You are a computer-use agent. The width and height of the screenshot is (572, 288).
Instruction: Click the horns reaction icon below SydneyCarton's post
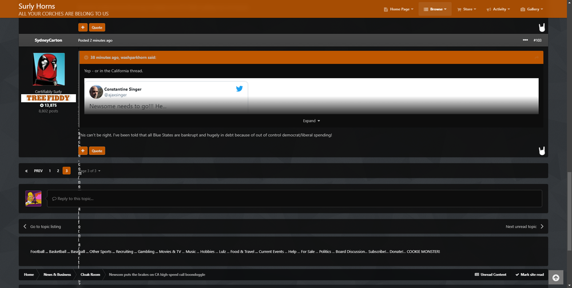pos(542,150)
